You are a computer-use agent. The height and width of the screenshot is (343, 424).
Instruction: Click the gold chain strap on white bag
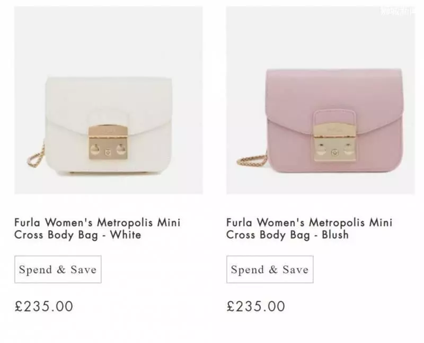pyautogui.click(x=36, y=155)
